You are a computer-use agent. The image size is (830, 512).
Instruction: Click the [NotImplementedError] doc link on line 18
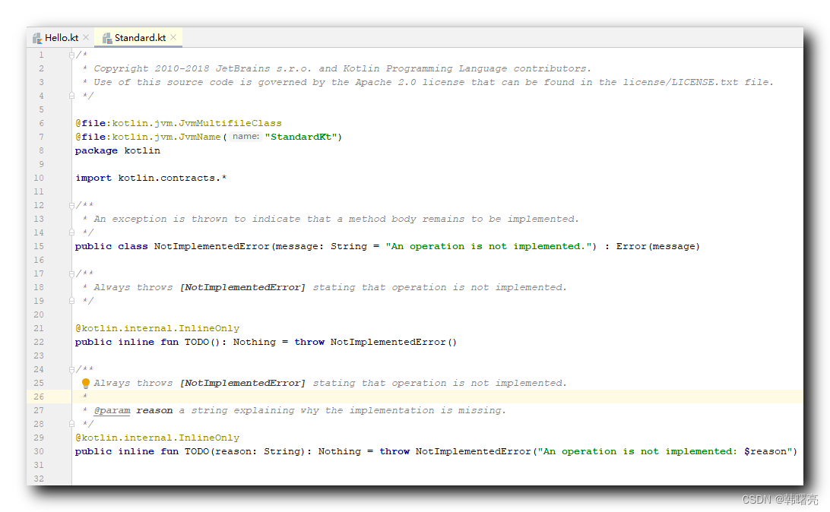[242, 287]
